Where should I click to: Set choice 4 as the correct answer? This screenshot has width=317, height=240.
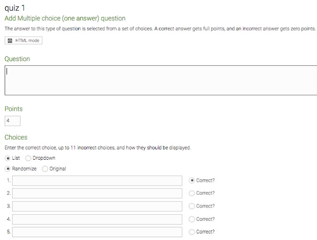pos(192,219)
